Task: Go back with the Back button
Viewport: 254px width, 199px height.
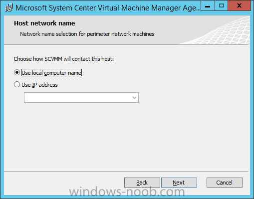Action: point(142,183)
